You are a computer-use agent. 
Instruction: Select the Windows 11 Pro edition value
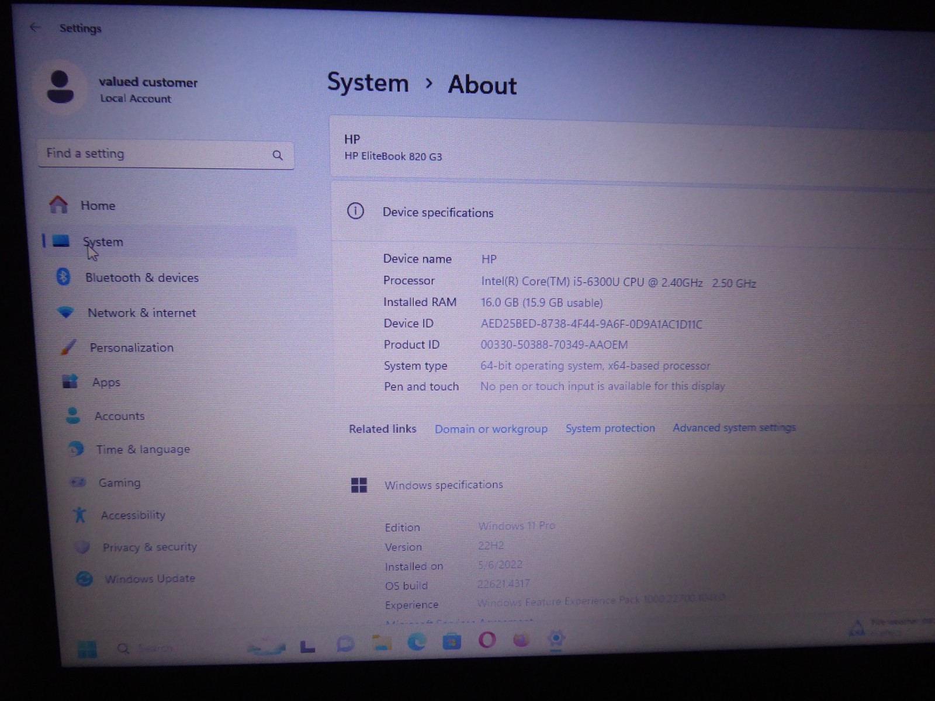tap(517, 526)
